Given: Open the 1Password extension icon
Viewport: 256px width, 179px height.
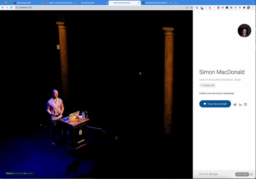Looking at the screenshot, I should tap(197, 8).
